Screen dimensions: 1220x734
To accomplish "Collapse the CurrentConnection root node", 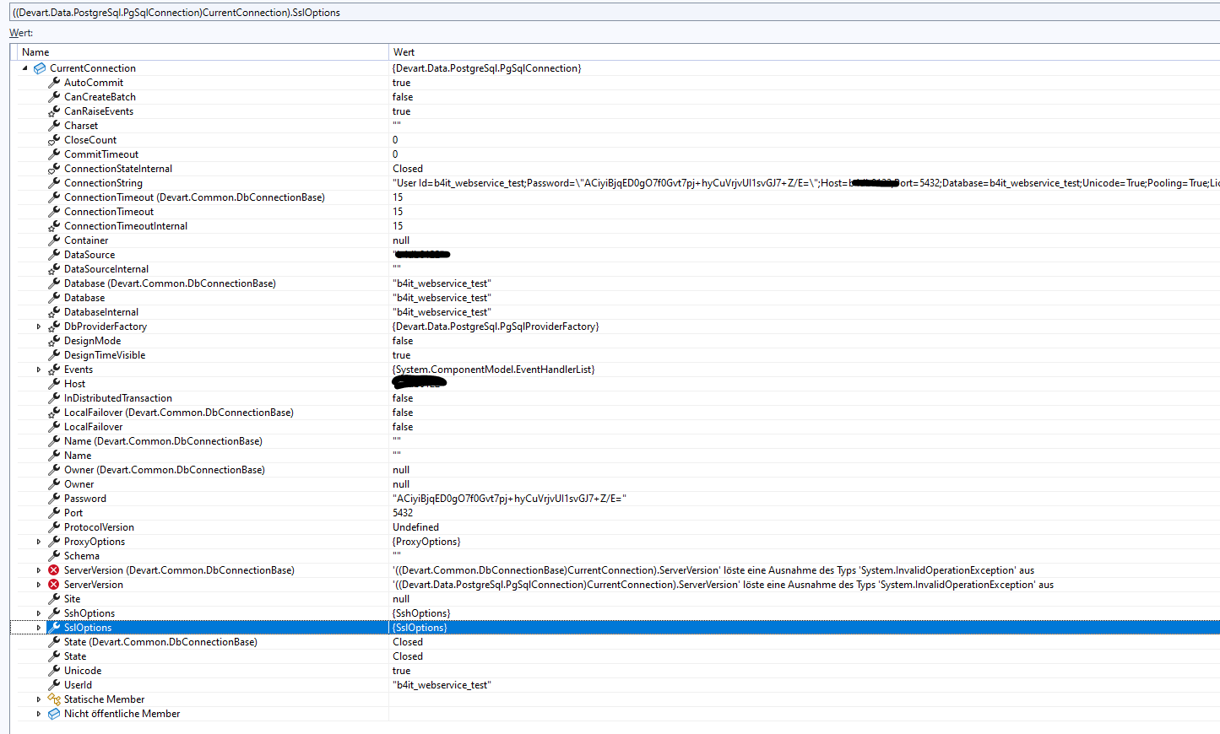I will click(24, 68).
